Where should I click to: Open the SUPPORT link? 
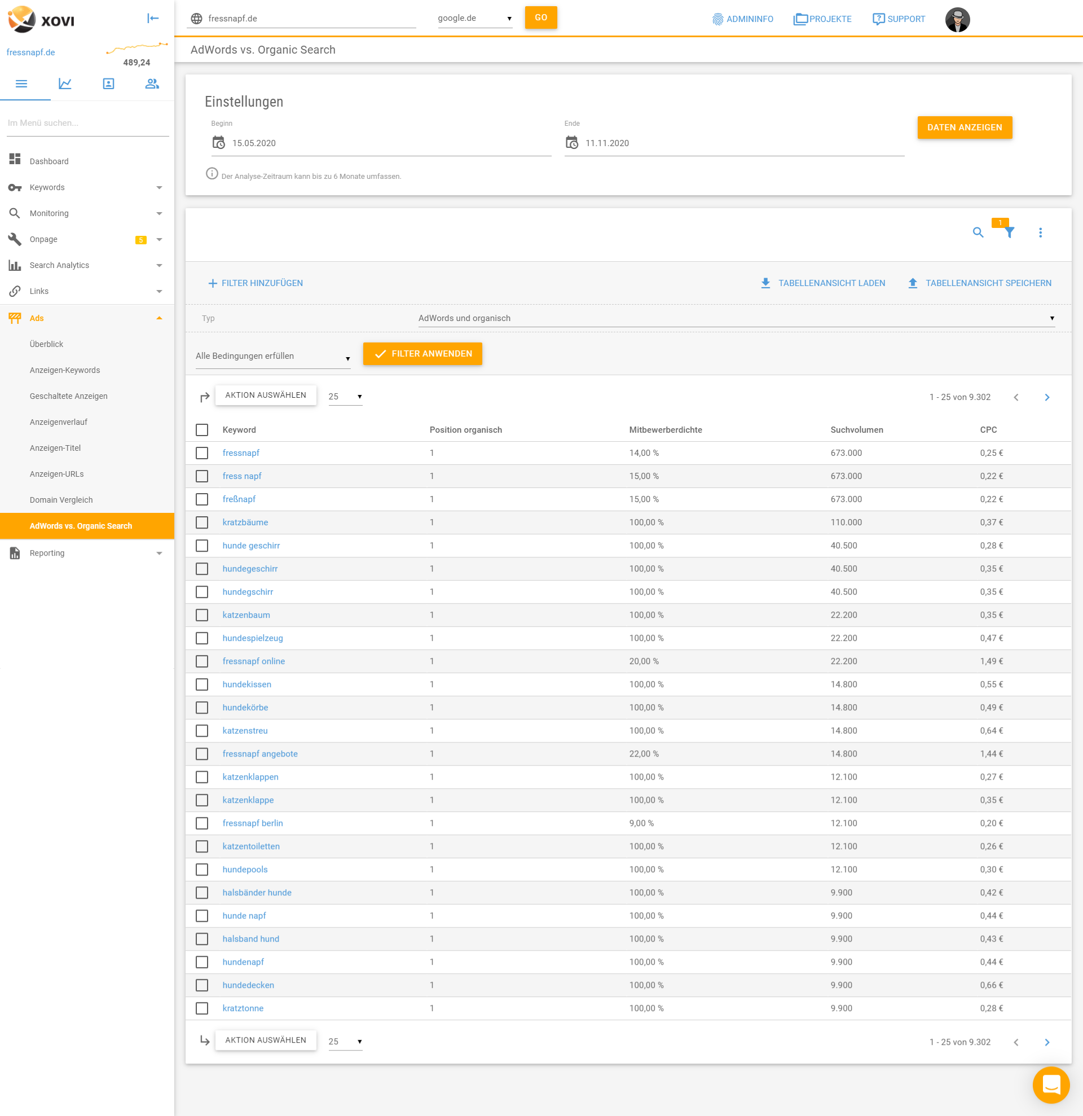click(899, 19)
